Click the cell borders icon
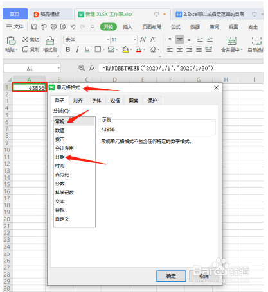The height and width of the screenshot is (292, 268). point(98,49)
